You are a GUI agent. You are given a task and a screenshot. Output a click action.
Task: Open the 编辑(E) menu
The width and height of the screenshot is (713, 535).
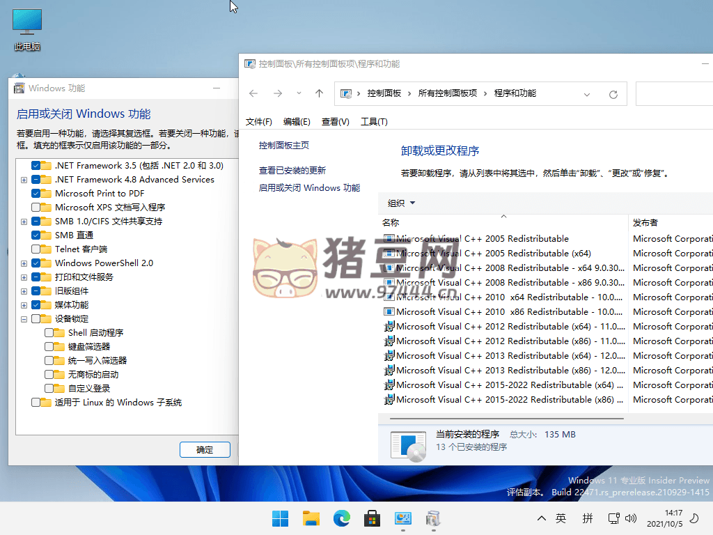pos(297,122)
